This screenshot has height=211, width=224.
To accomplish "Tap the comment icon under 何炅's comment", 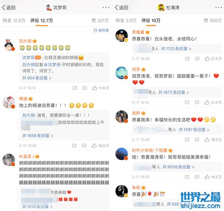I will pyautogui.click(x=197, y=102).
